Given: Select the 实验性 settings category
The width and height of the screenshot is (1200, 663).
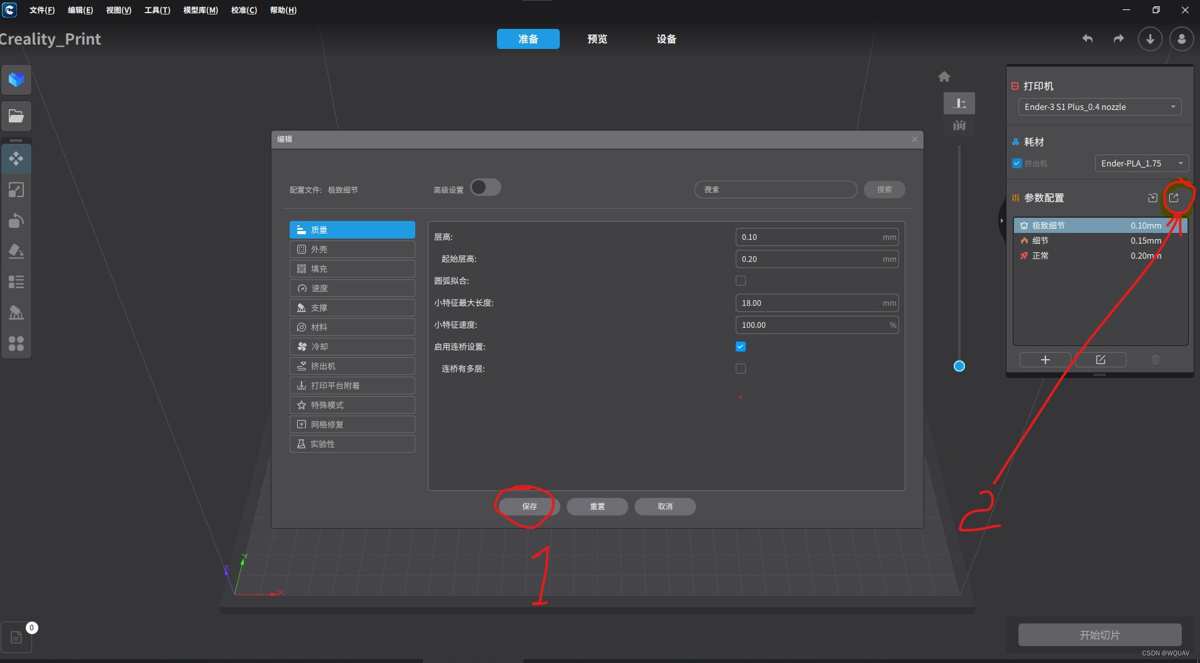Looking at the screenshot, I should (352, 444).
